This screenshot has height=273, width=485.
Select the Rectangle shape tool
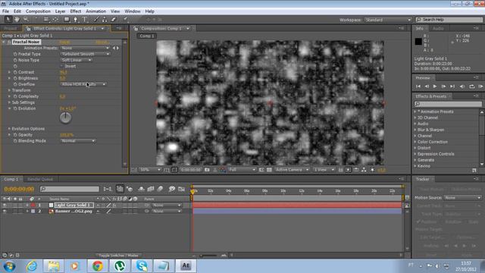point(67,20)
